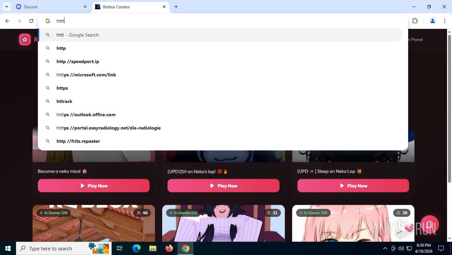This screenshot has height=255, width=452.
Task: Click the 'In Game: ON' badge with 40 players
Action: coord(54,213)
